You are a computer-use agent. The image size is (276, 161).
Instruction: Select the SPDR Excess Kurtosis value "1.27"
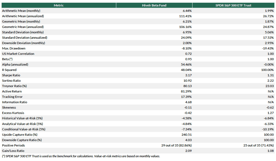tap(271, 113)
